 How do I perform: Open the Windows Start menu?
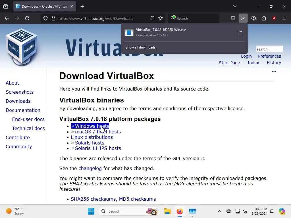[91, 211]
